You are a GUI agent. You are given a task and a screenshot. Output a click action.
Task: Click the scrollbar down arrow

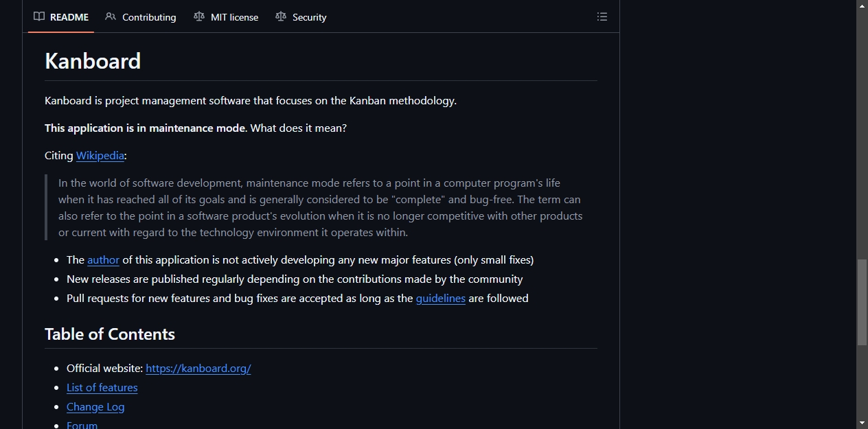[862, 423]
